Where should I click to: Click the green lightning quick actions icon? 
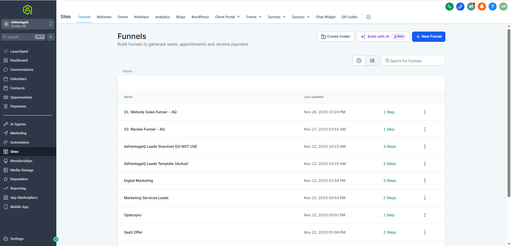tap(51, 37)
